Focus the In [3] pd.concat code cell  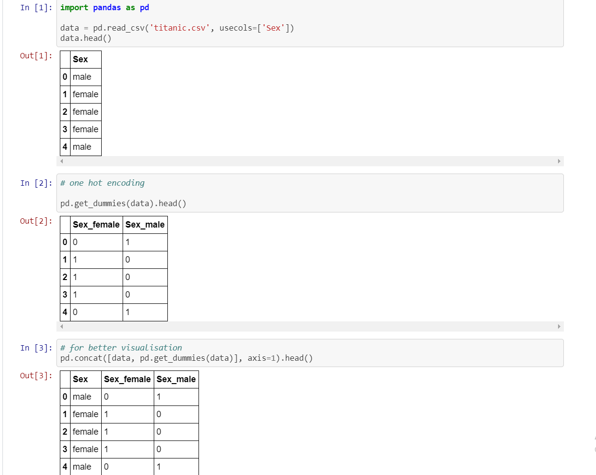[x=310, y=353]
